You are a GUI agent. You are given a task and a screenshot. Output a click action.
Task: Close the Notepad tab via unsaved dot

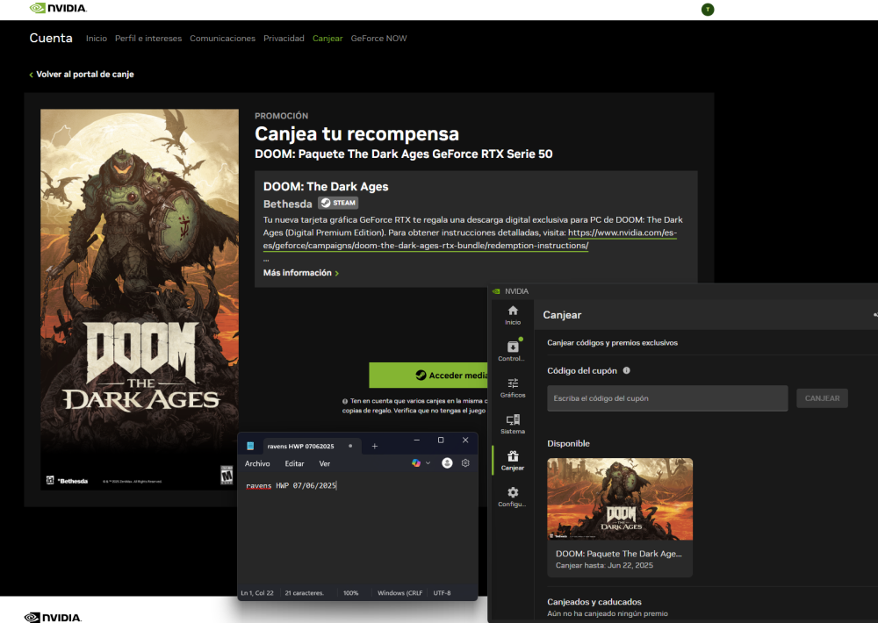350,446
